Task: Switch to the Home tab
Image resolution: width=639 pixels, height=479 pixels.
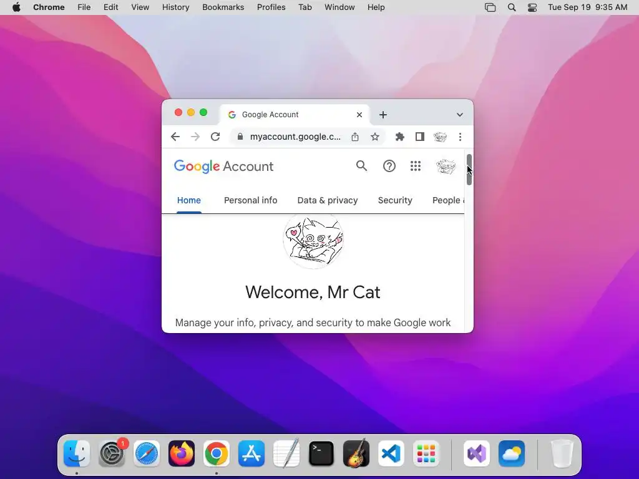Action: click(188, 200)
